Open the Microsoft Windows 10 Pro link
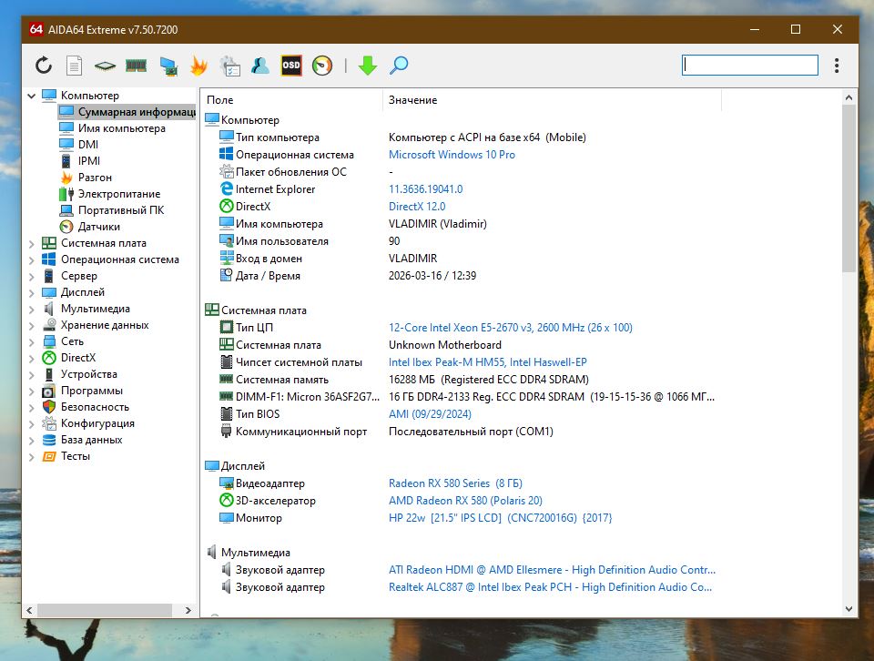This screenshot has width=874, height=661. pyautogui.click(x=452, y=155)
